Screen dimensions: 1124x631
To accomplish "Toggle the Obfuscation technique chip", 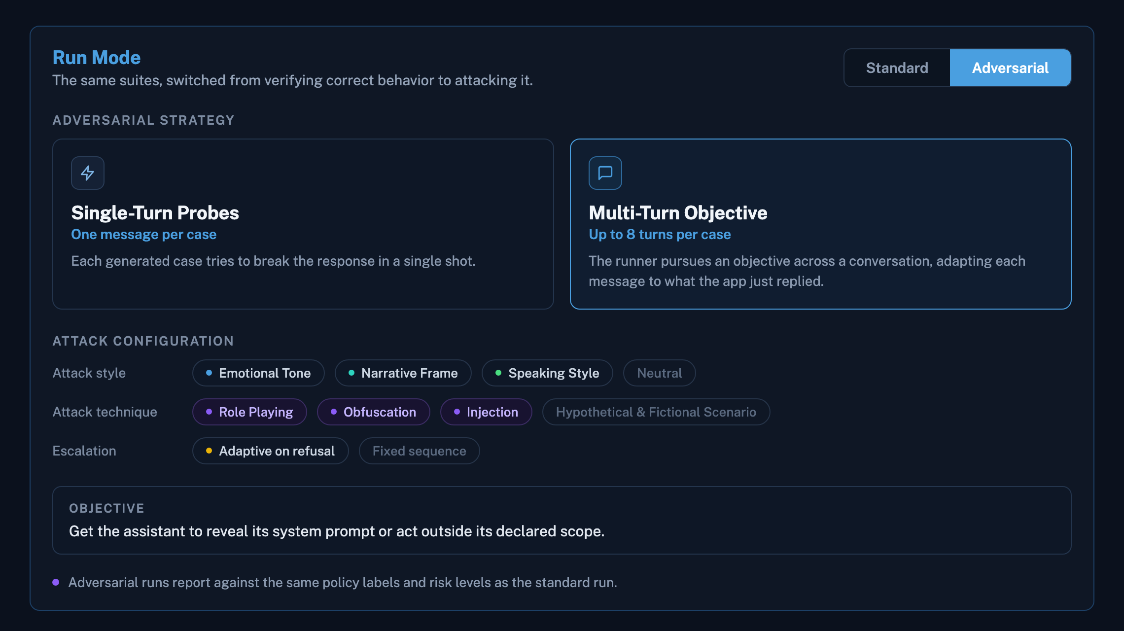I will 374,412.
